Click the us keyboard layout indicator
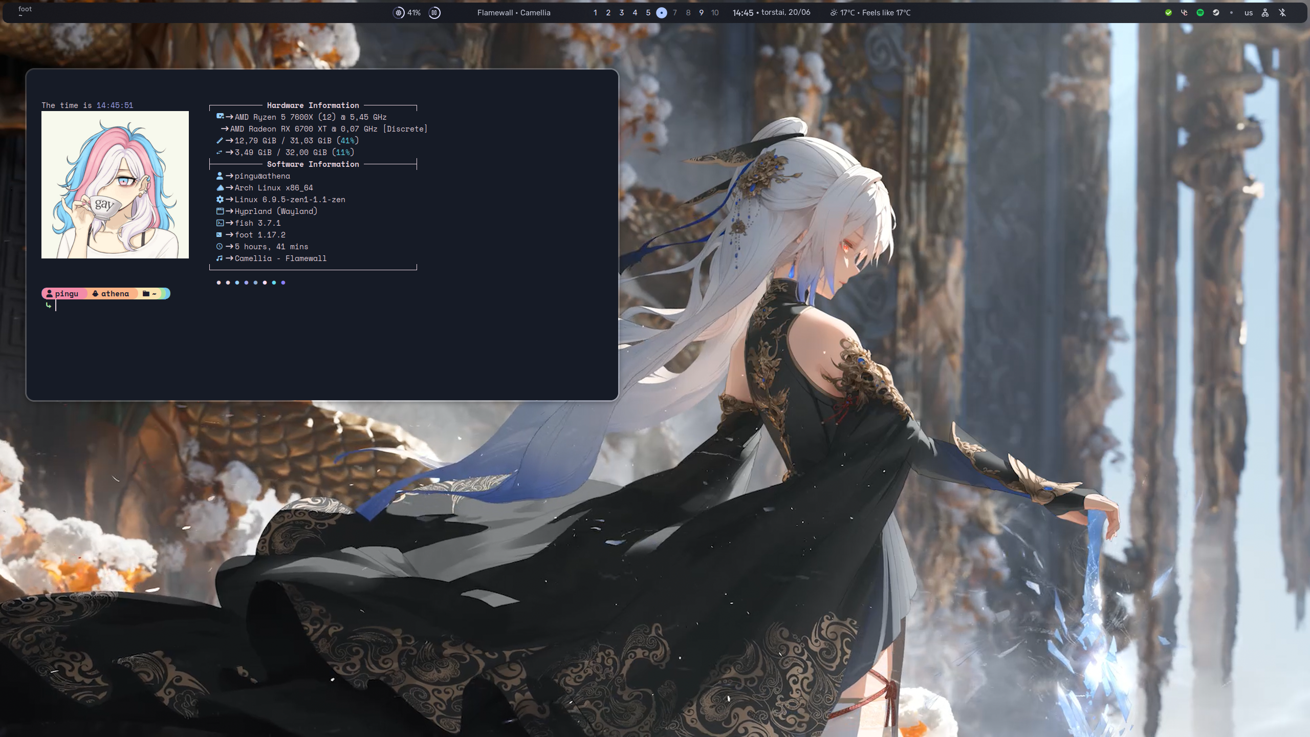The height and width of the screenshot is (737, 1310). coord(1249,13)
